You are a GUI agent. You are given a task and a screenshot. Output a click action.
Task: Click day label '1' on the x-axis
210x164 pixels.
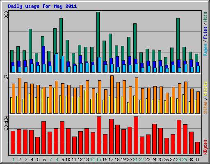[x=14, y=159]
